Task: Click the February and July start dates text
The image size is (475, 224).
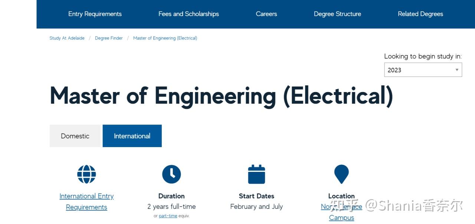Action: point(256,207)
